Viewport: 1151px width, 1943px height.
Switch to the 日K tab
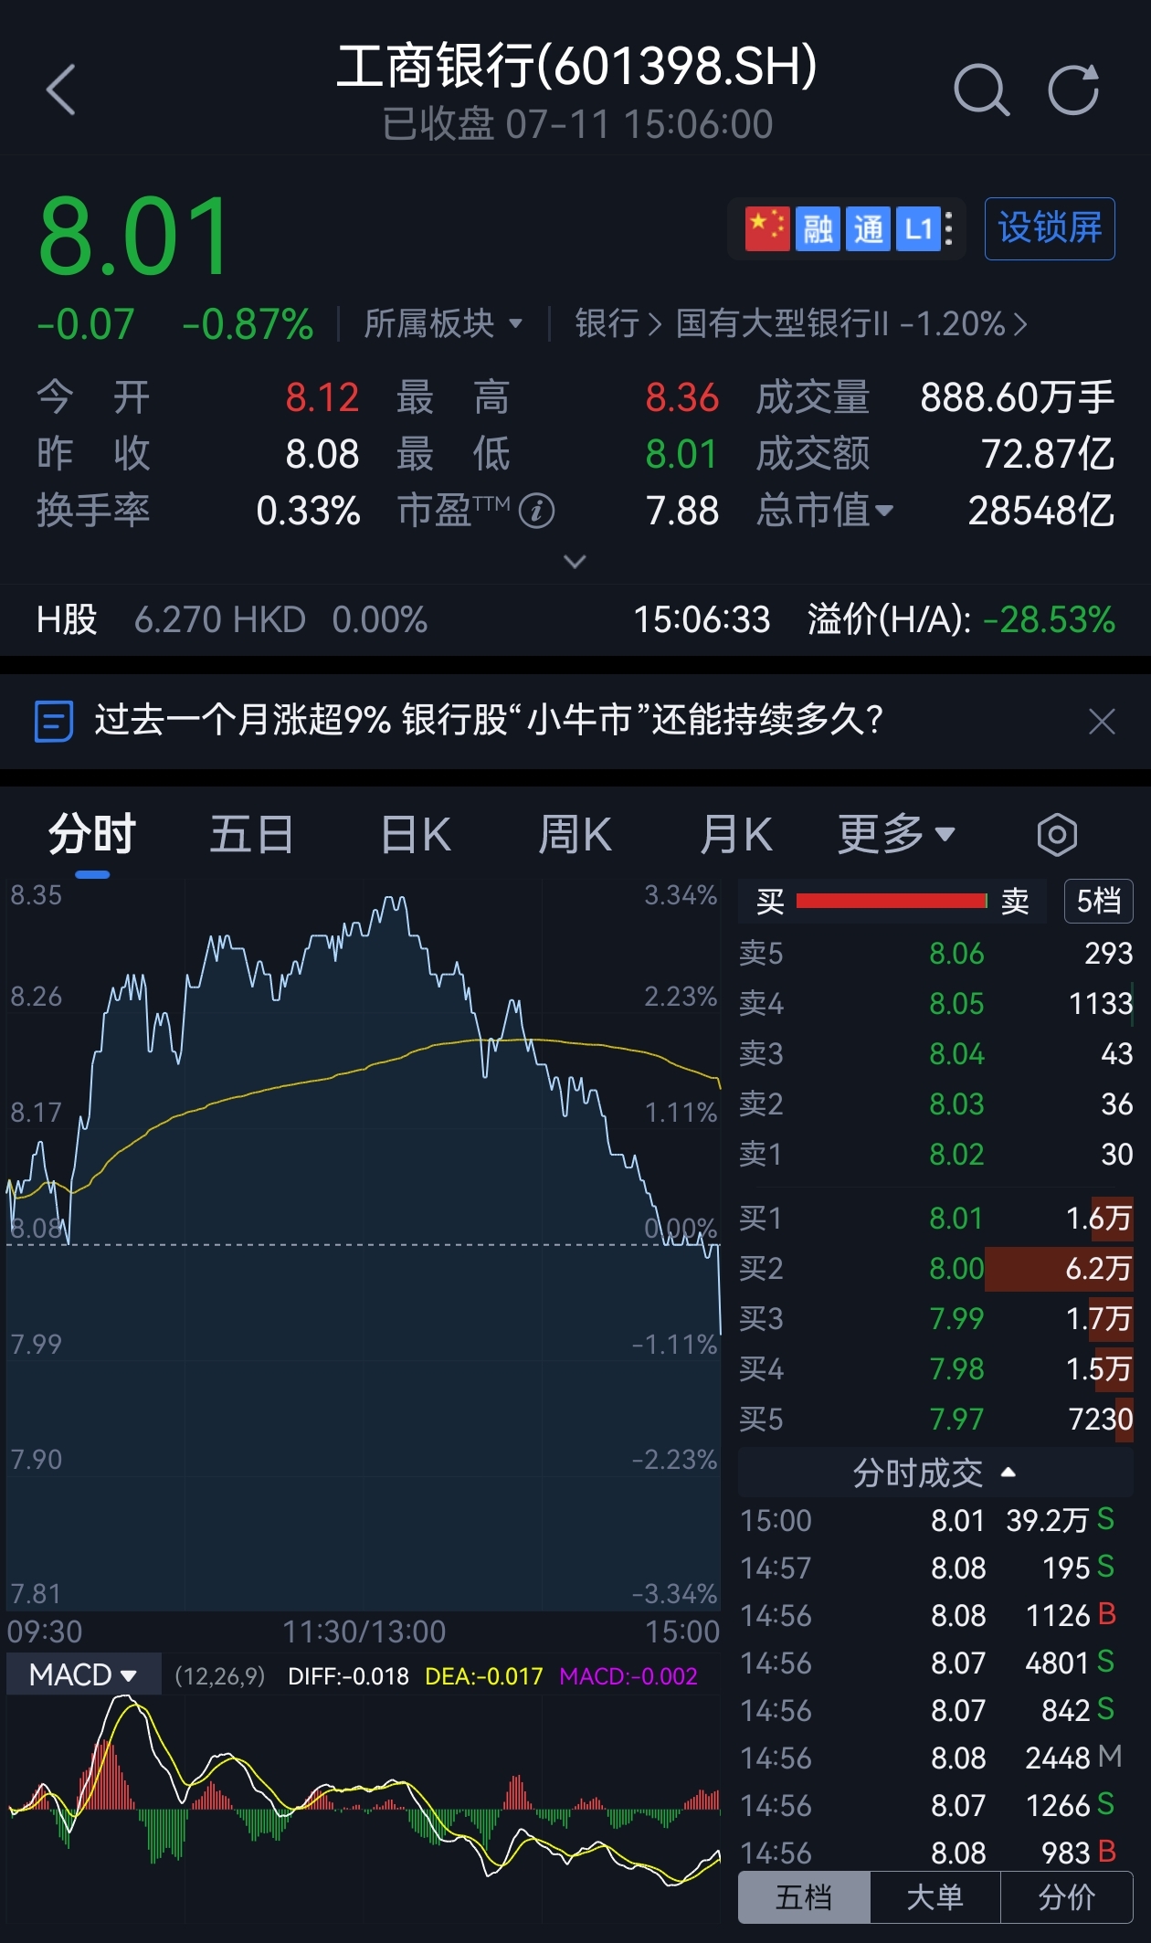pos(416,834)
